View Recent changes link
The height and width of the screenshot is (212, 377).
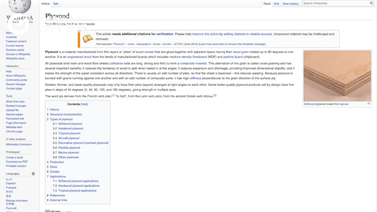16,84
